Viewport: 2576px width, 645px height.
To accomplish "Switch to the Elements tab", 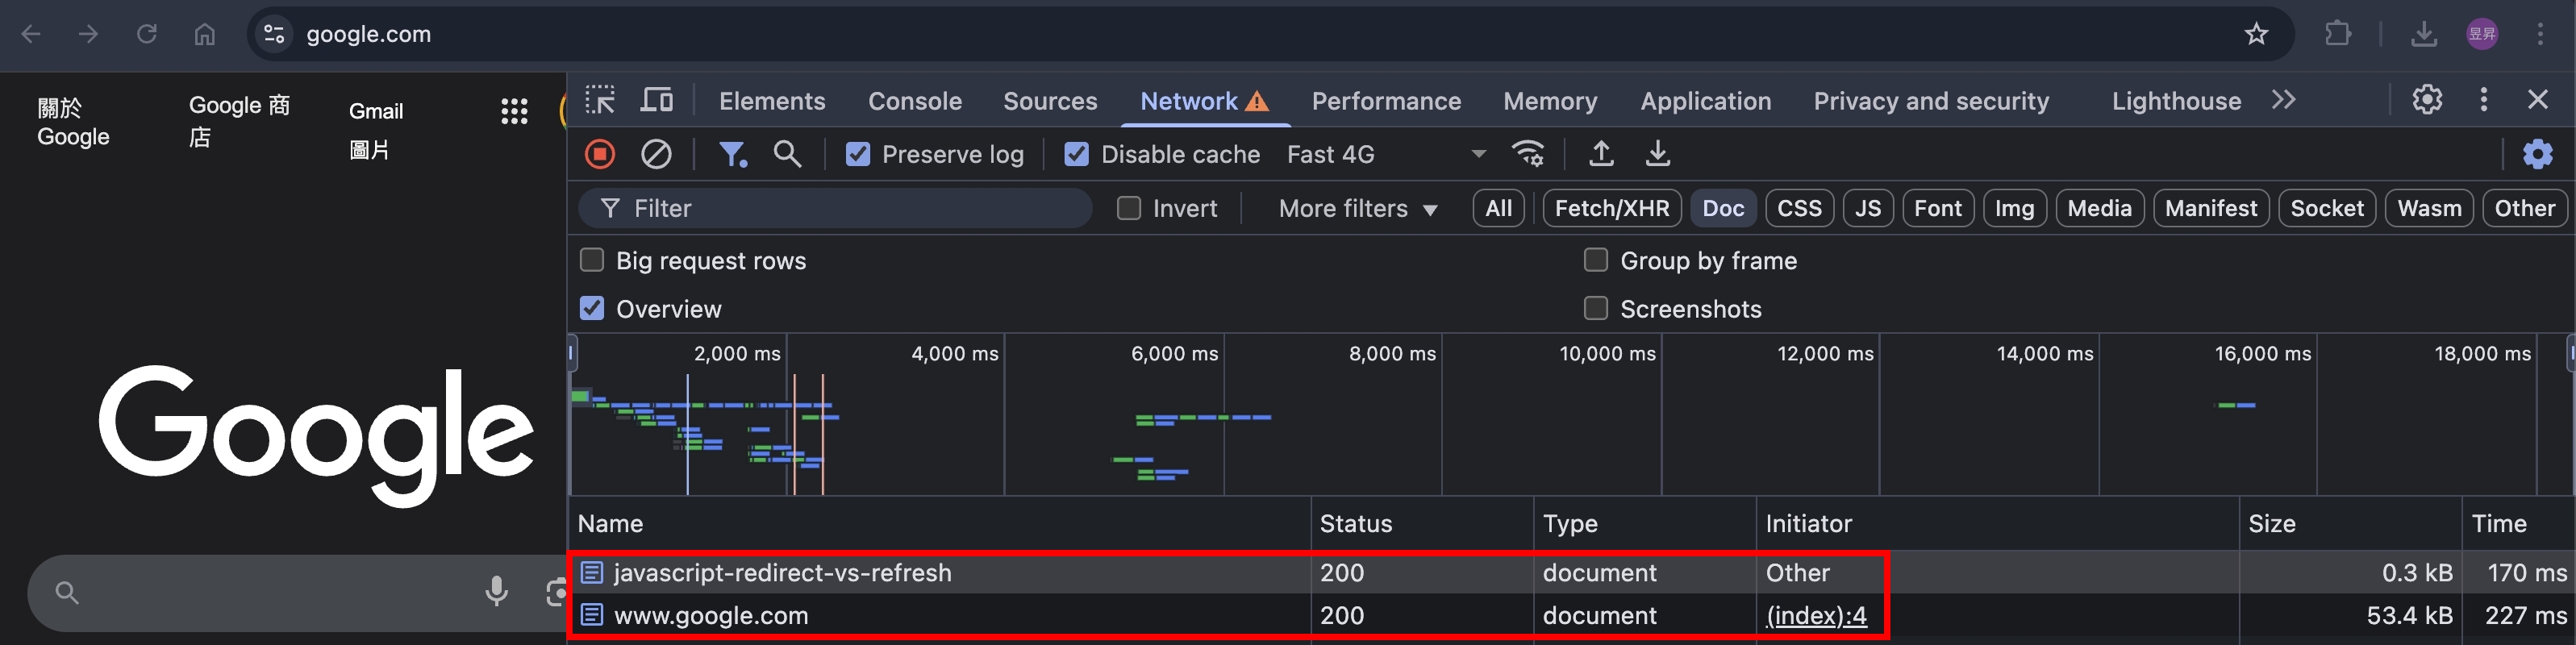I will point(772,101).
